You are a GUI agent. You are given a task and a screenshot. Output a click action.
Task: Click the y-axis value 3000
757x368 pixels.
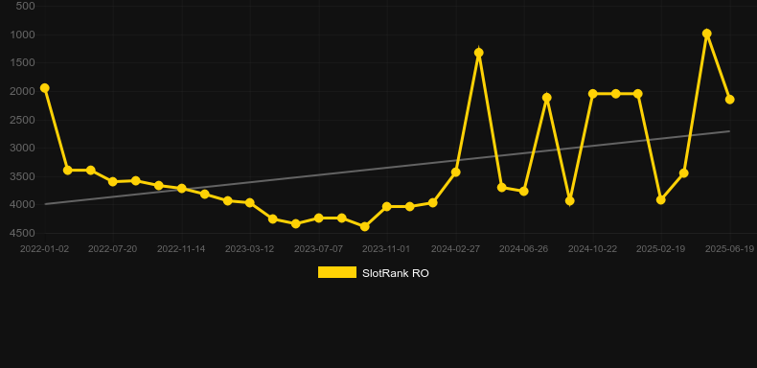pos(22,148)
